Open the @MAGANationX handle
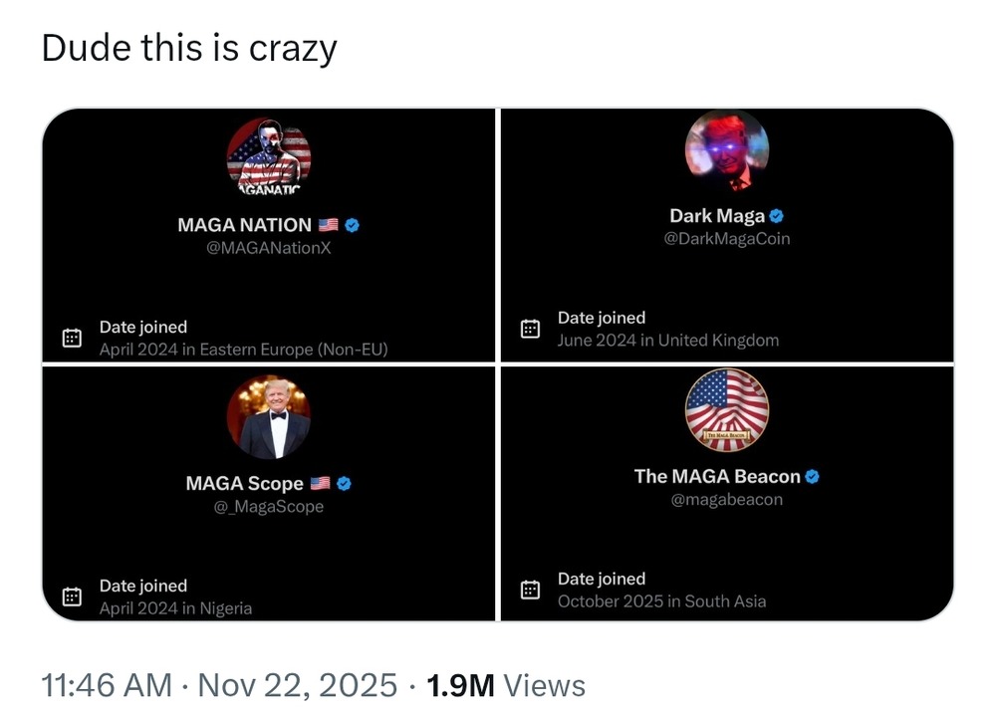Viewport: 996px width, 713px height. [268, 248]
